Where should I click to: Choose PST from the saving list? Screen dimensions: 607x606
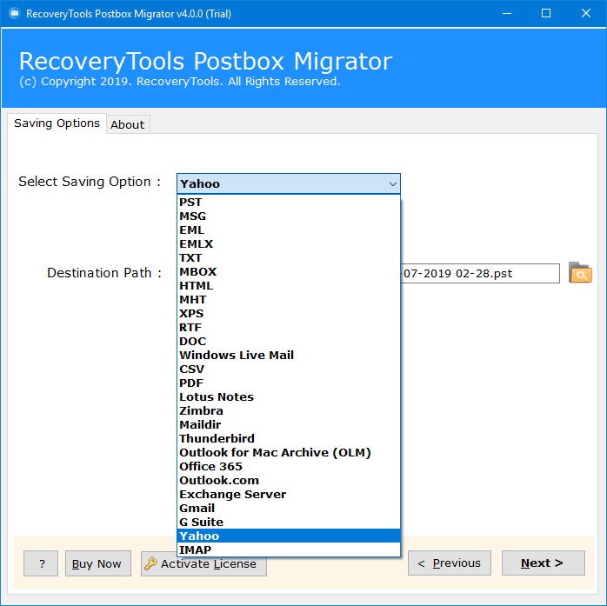click(289, 202)
